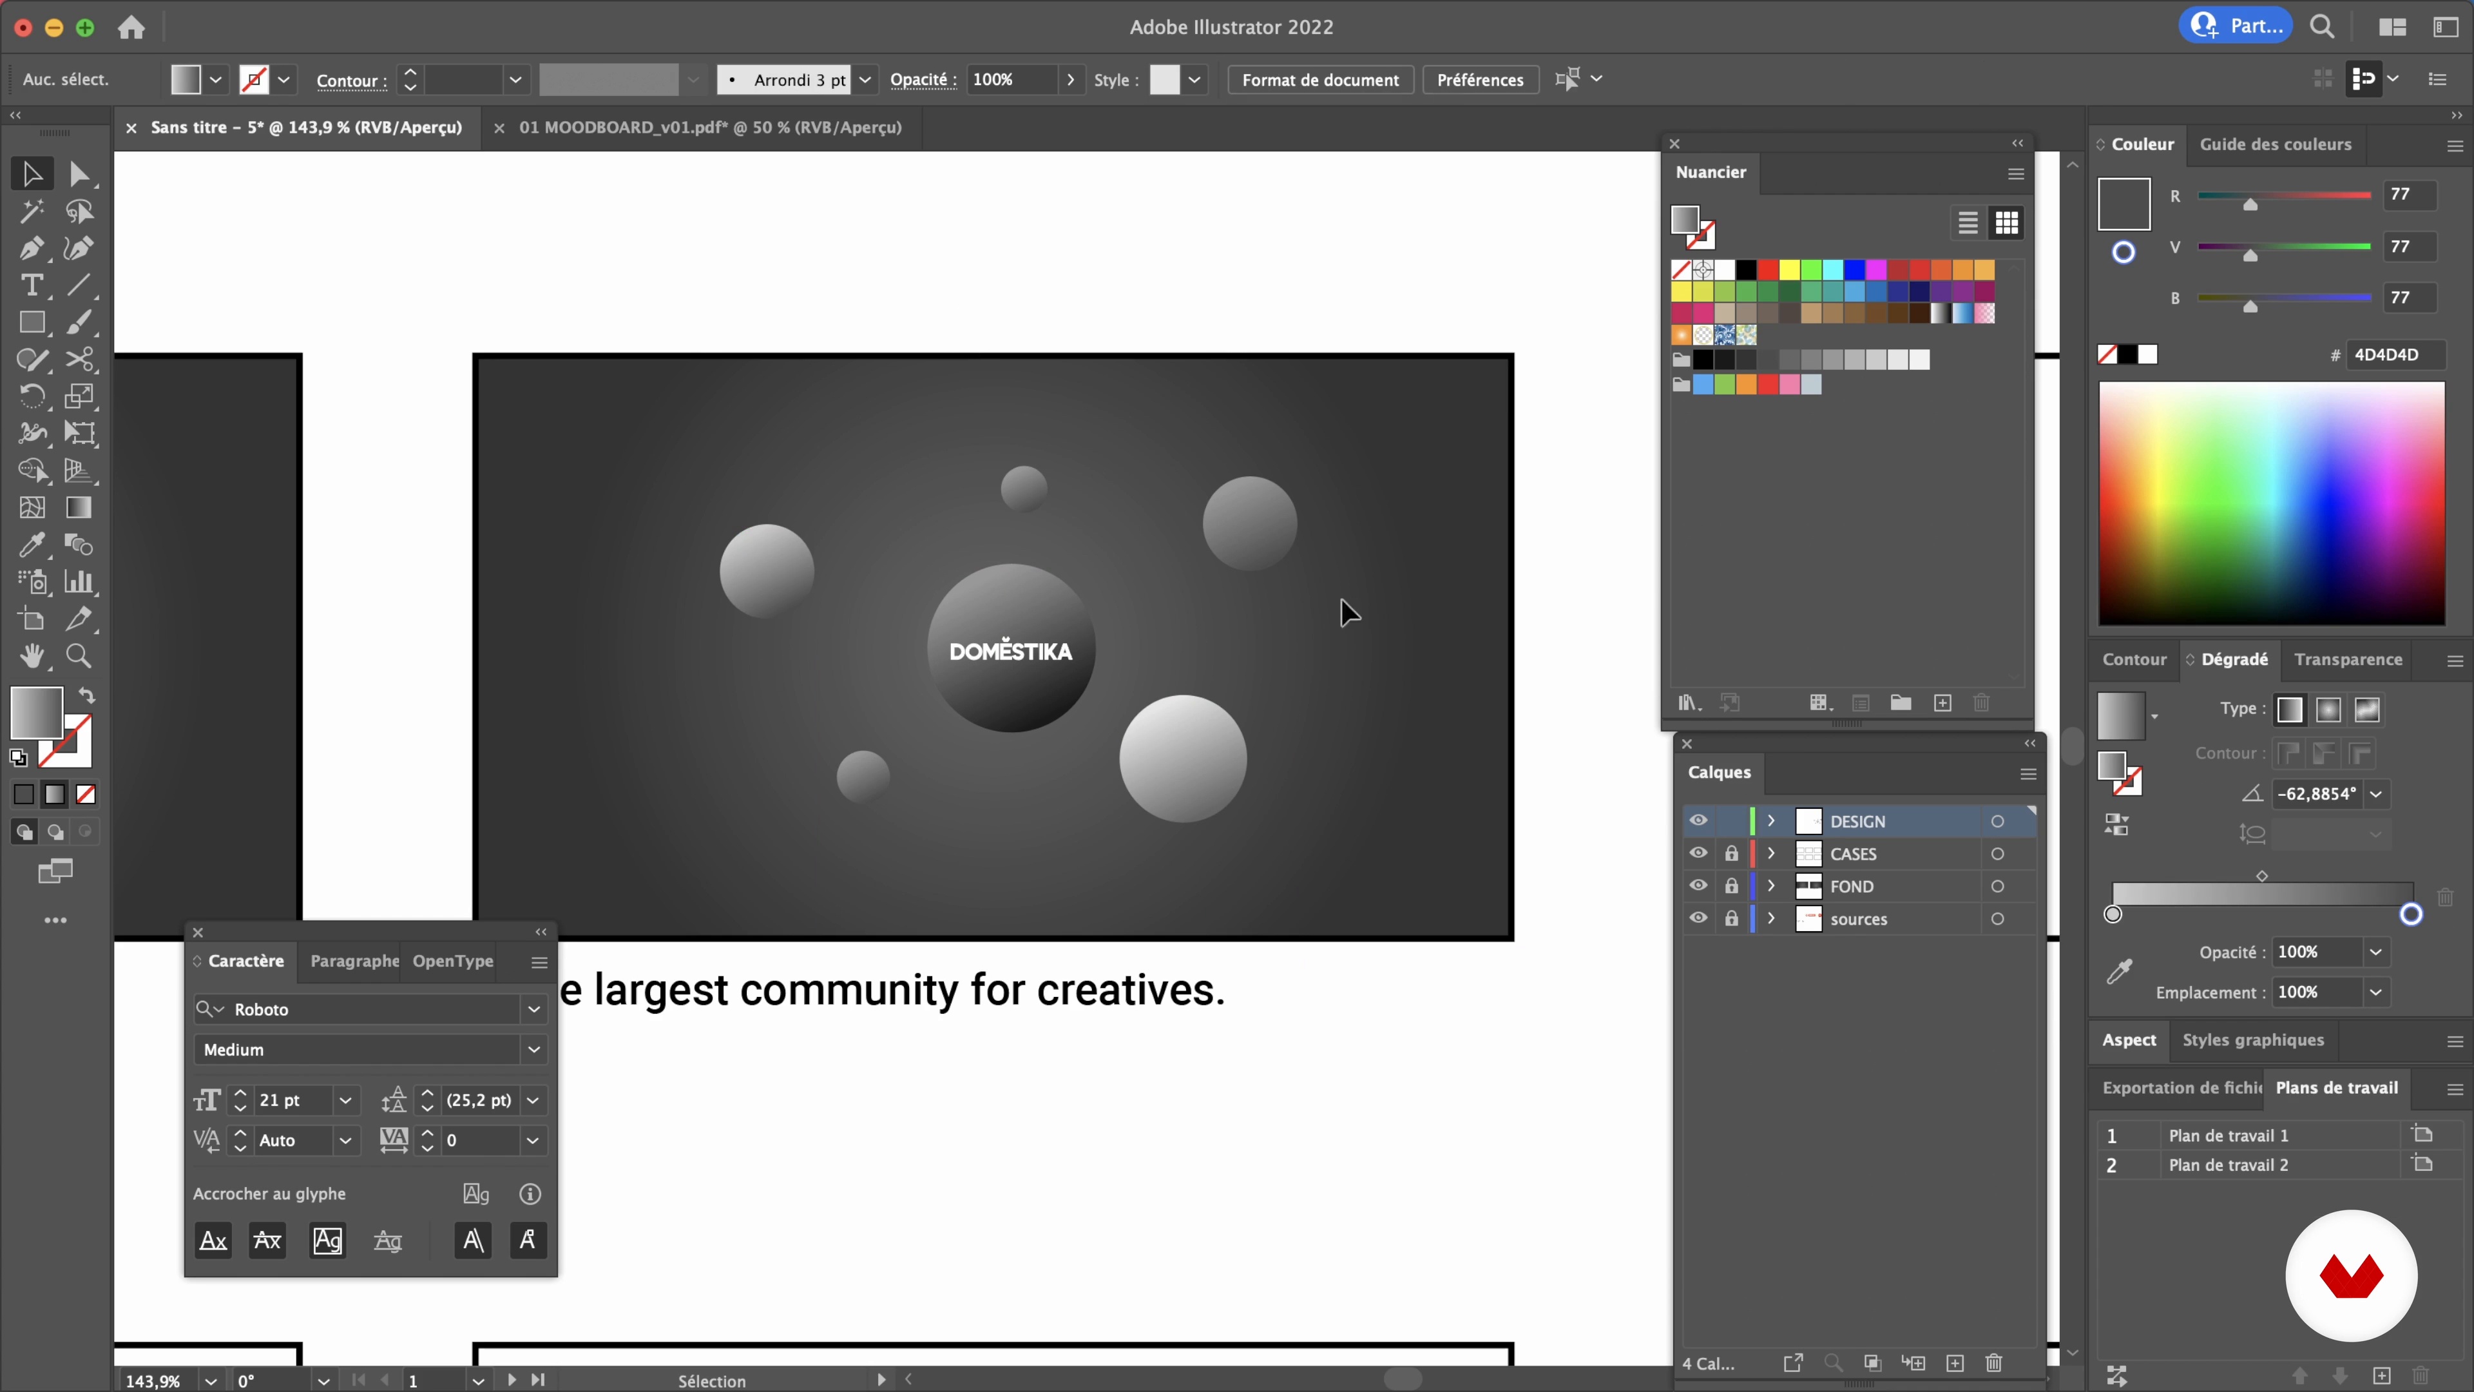This screenshot has width=2474, height=1392.
Task: Create new layer in Calques panel
Action: point(1955,1363)
